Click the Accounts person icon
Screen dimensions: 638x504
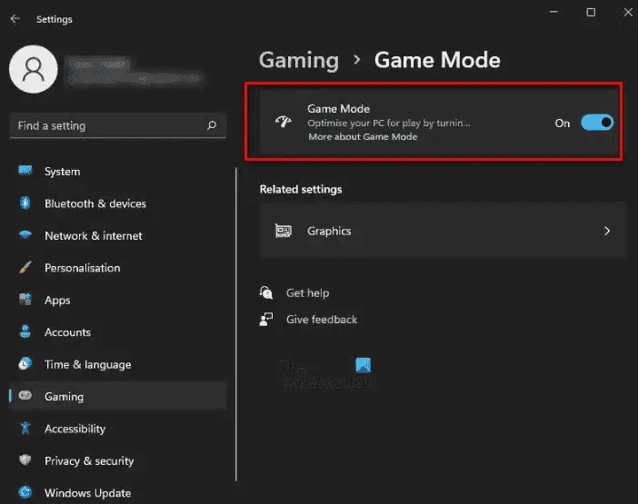25,332
